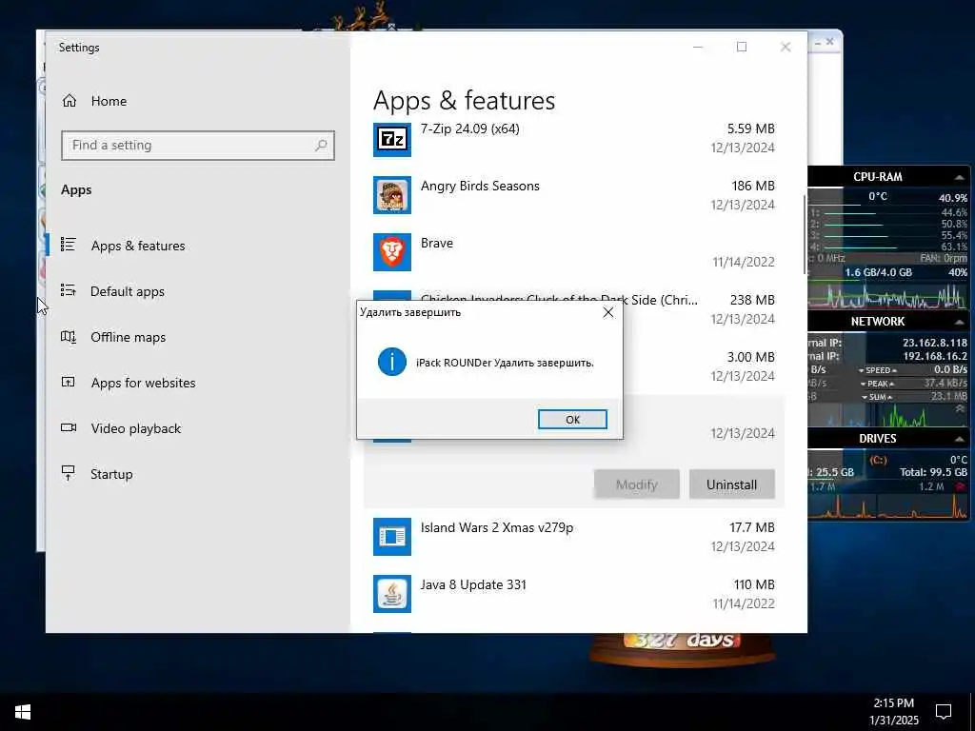Click the app list scrollbar
The width and height of the screenshot is (975, 731).
tap(805, 235)
